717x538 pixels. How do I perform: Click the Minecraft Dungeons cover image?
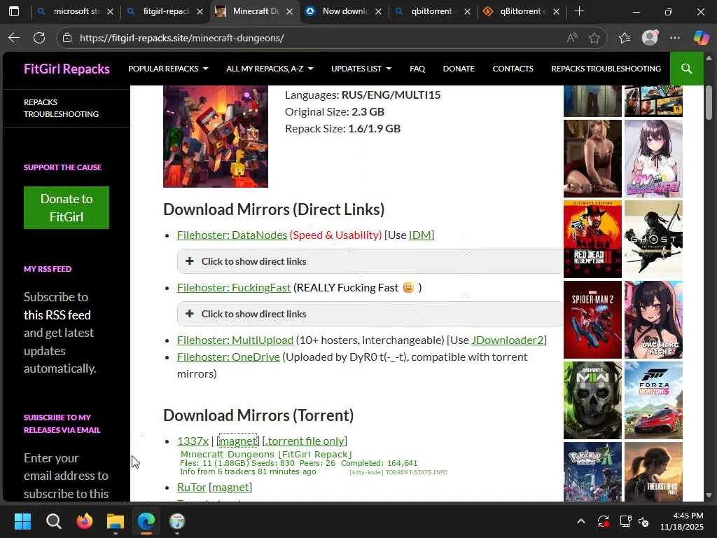pyautogui.click(x=216, y=137)
